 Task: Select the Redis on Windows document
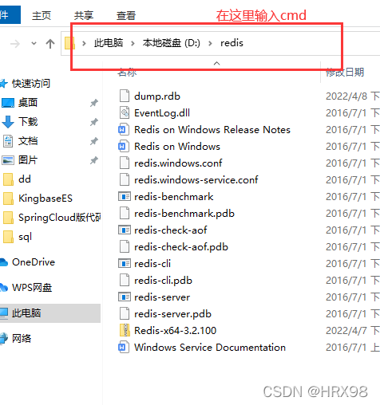tap(177, 146)
